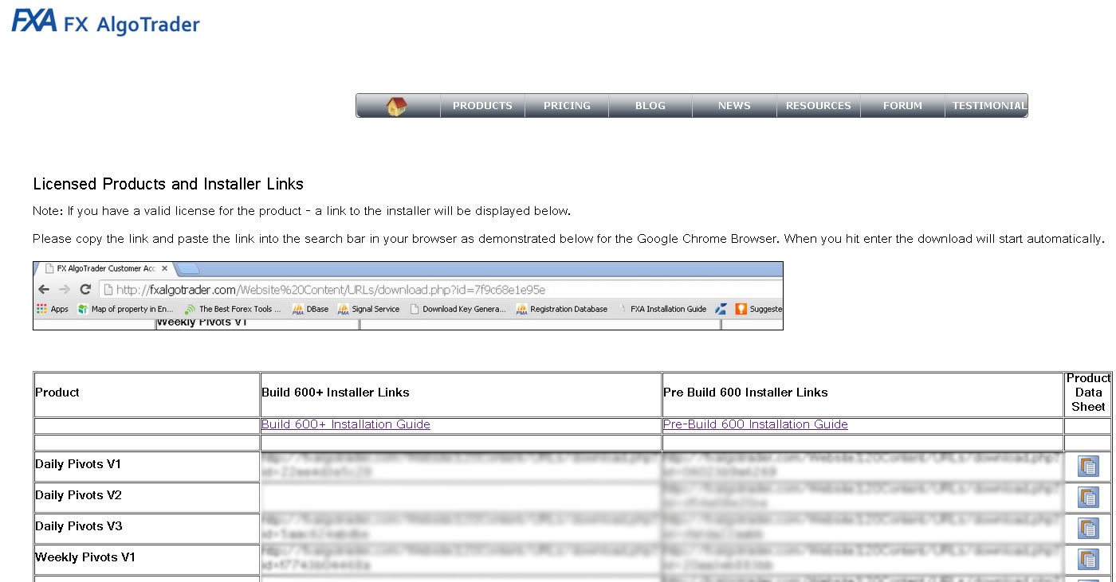The image size is (1116, 582).
Task: Open the Products menu
Action: tap(482, 106)
